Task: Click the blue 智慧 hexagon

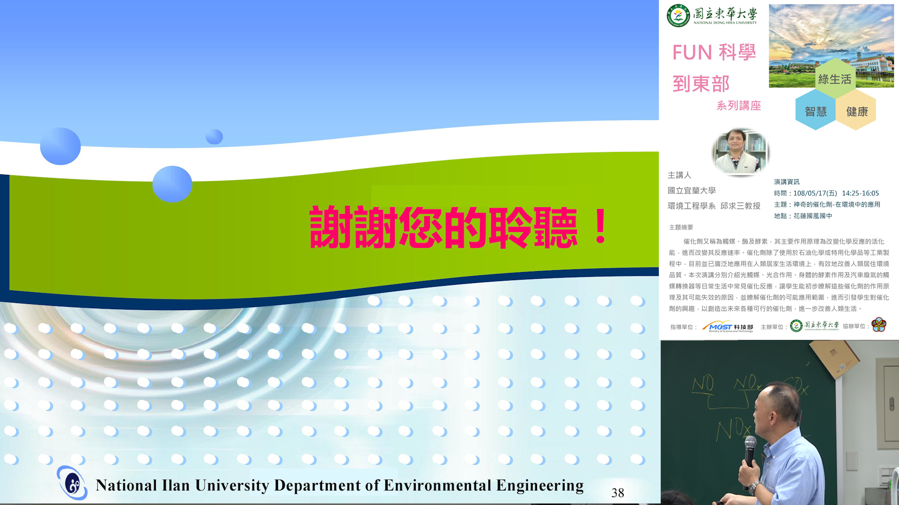Action: coord(815,111)
